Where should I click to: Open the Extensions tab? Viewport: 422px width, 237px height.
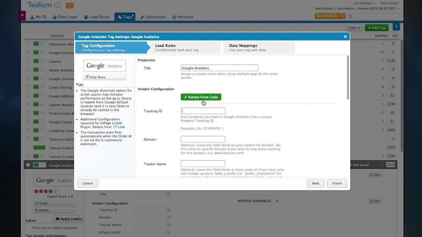(153, 17)
